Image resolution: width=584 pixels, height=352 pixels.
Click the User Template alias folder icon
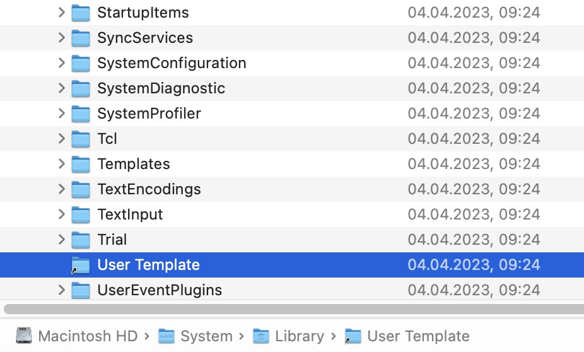click(81, 265)
